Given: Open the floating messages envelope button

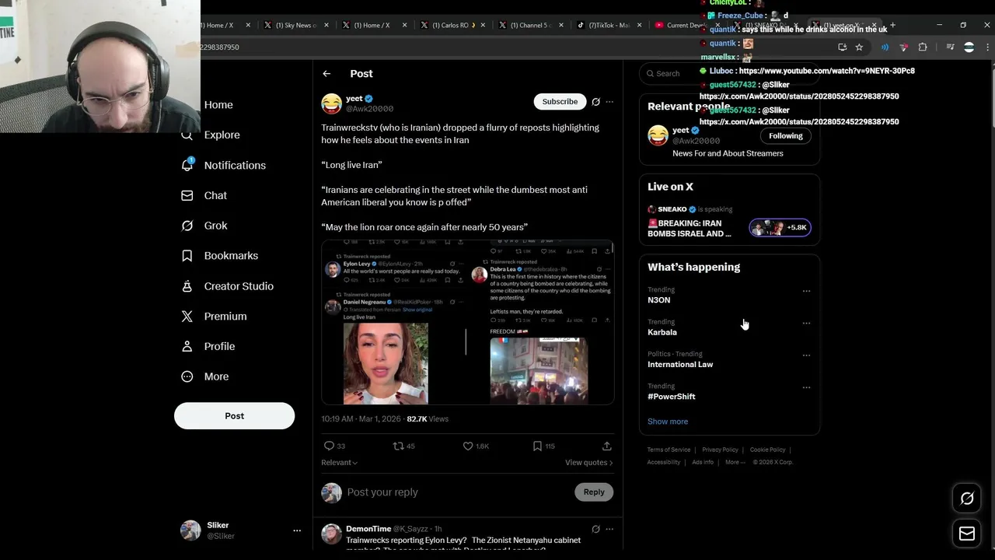Looking at the screenshot, I should tap(967, 534).
